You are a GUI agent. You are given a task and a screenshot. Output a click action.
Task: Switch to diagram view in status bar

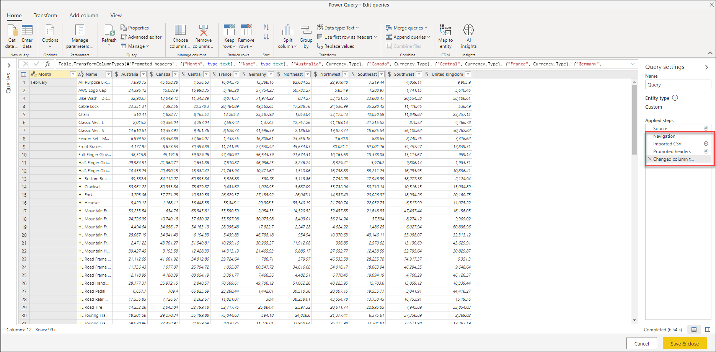coord(708,329)
